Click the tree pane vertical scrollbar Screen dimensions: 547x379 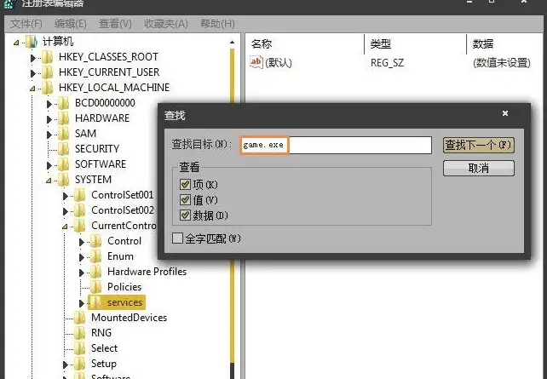[x=233, y=210]
